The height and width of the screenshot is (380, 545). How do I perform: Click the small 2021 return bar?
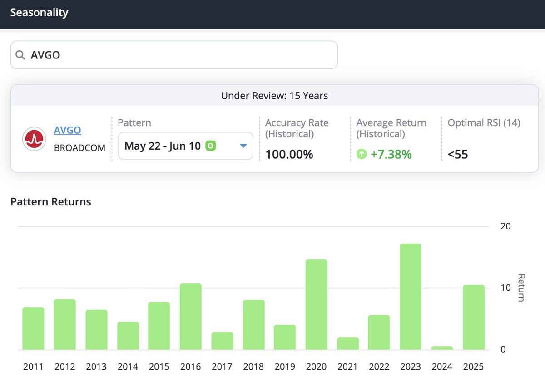tap(348, 344)
